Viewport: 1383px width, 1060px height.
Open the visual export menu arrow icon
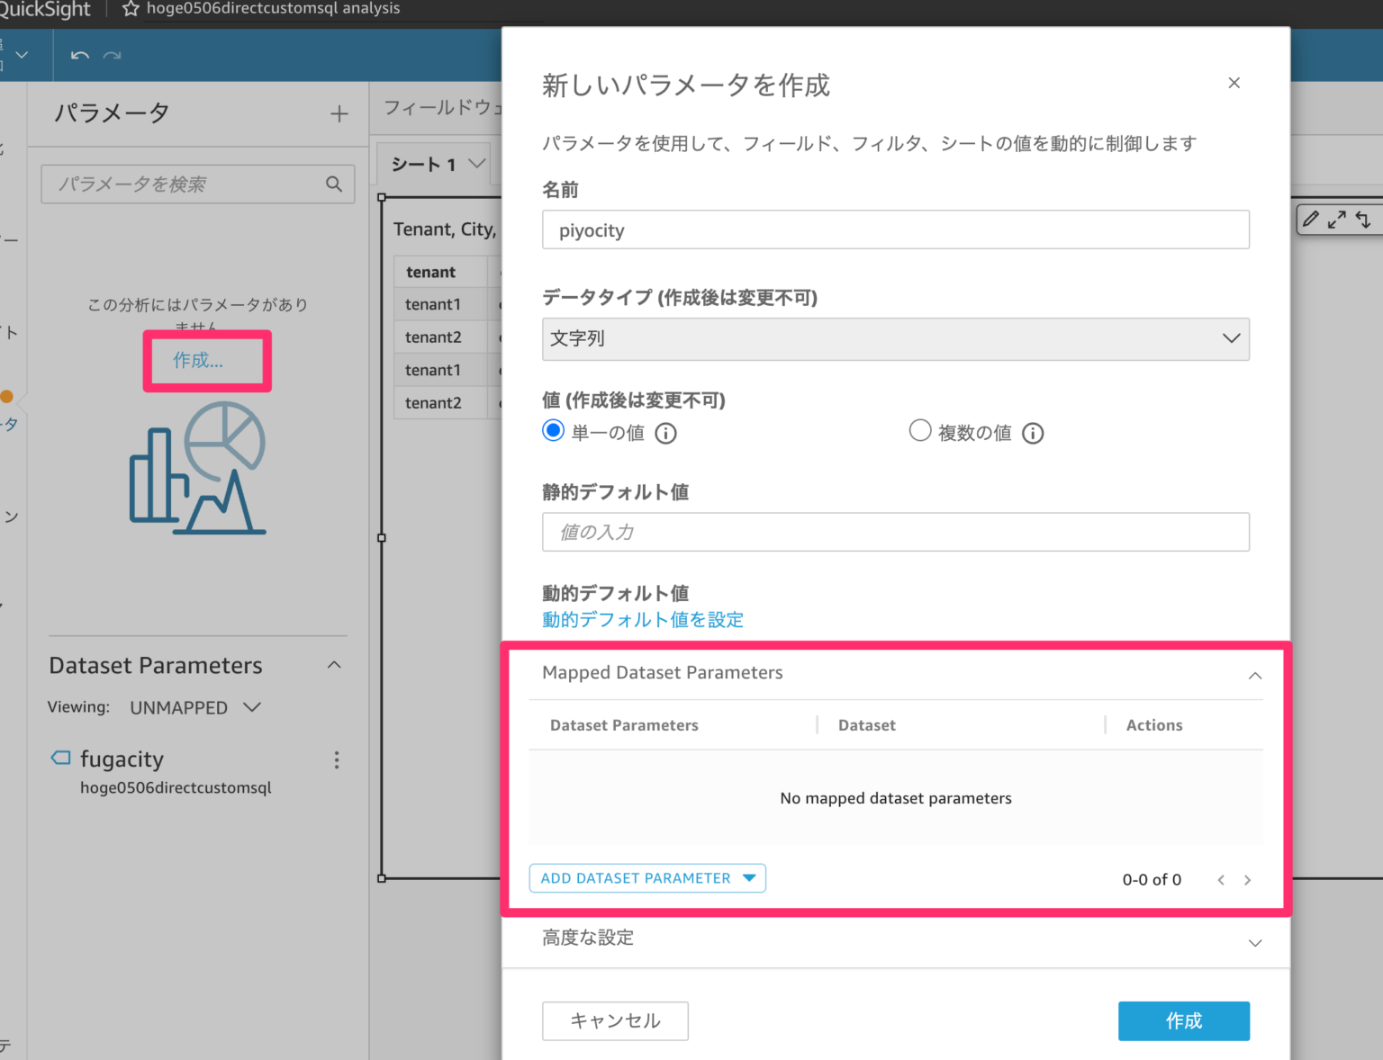tap(1364, 220)
